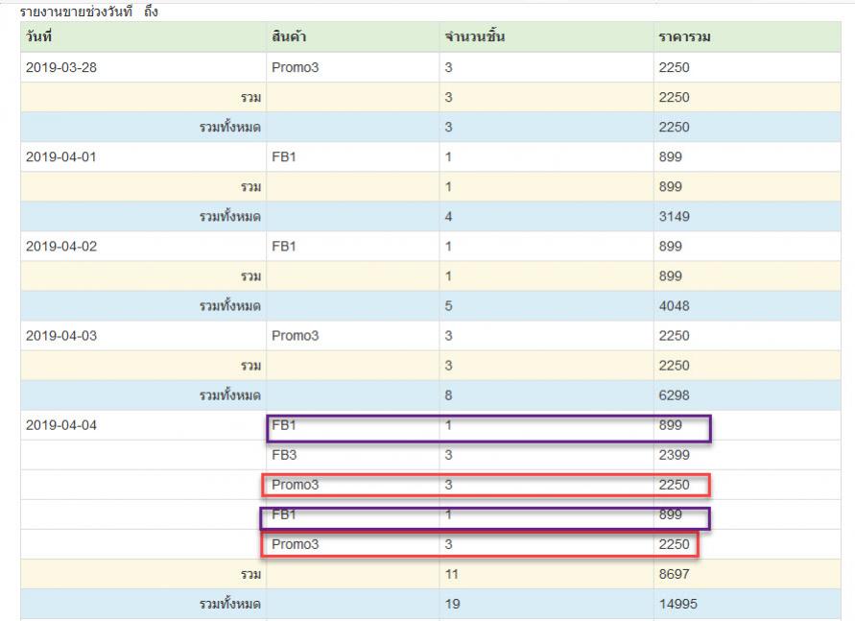The height and width of the screenshot is (621, 855).
Task: Click the subtotal quantity 11
Action: [x=452, y=574]
